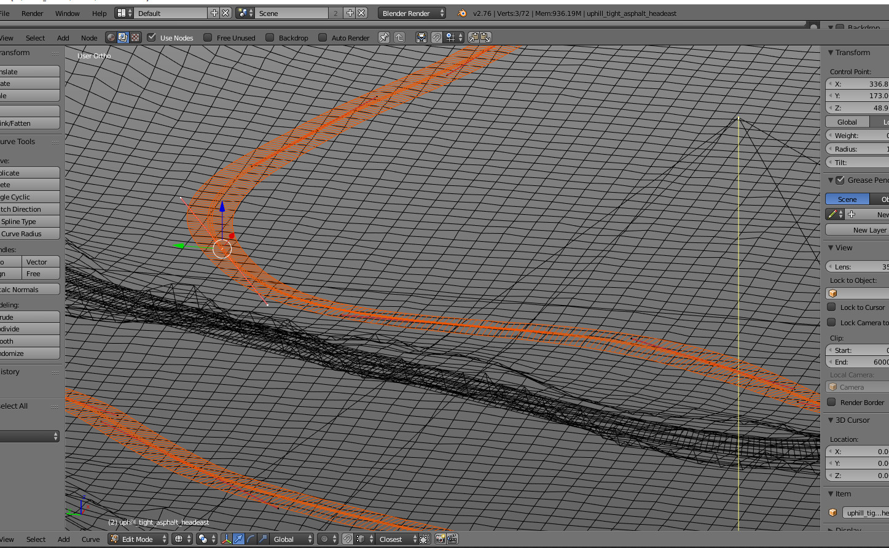Open the Render menu
Viewport: 889px width, 548px height.
point(33,13)
